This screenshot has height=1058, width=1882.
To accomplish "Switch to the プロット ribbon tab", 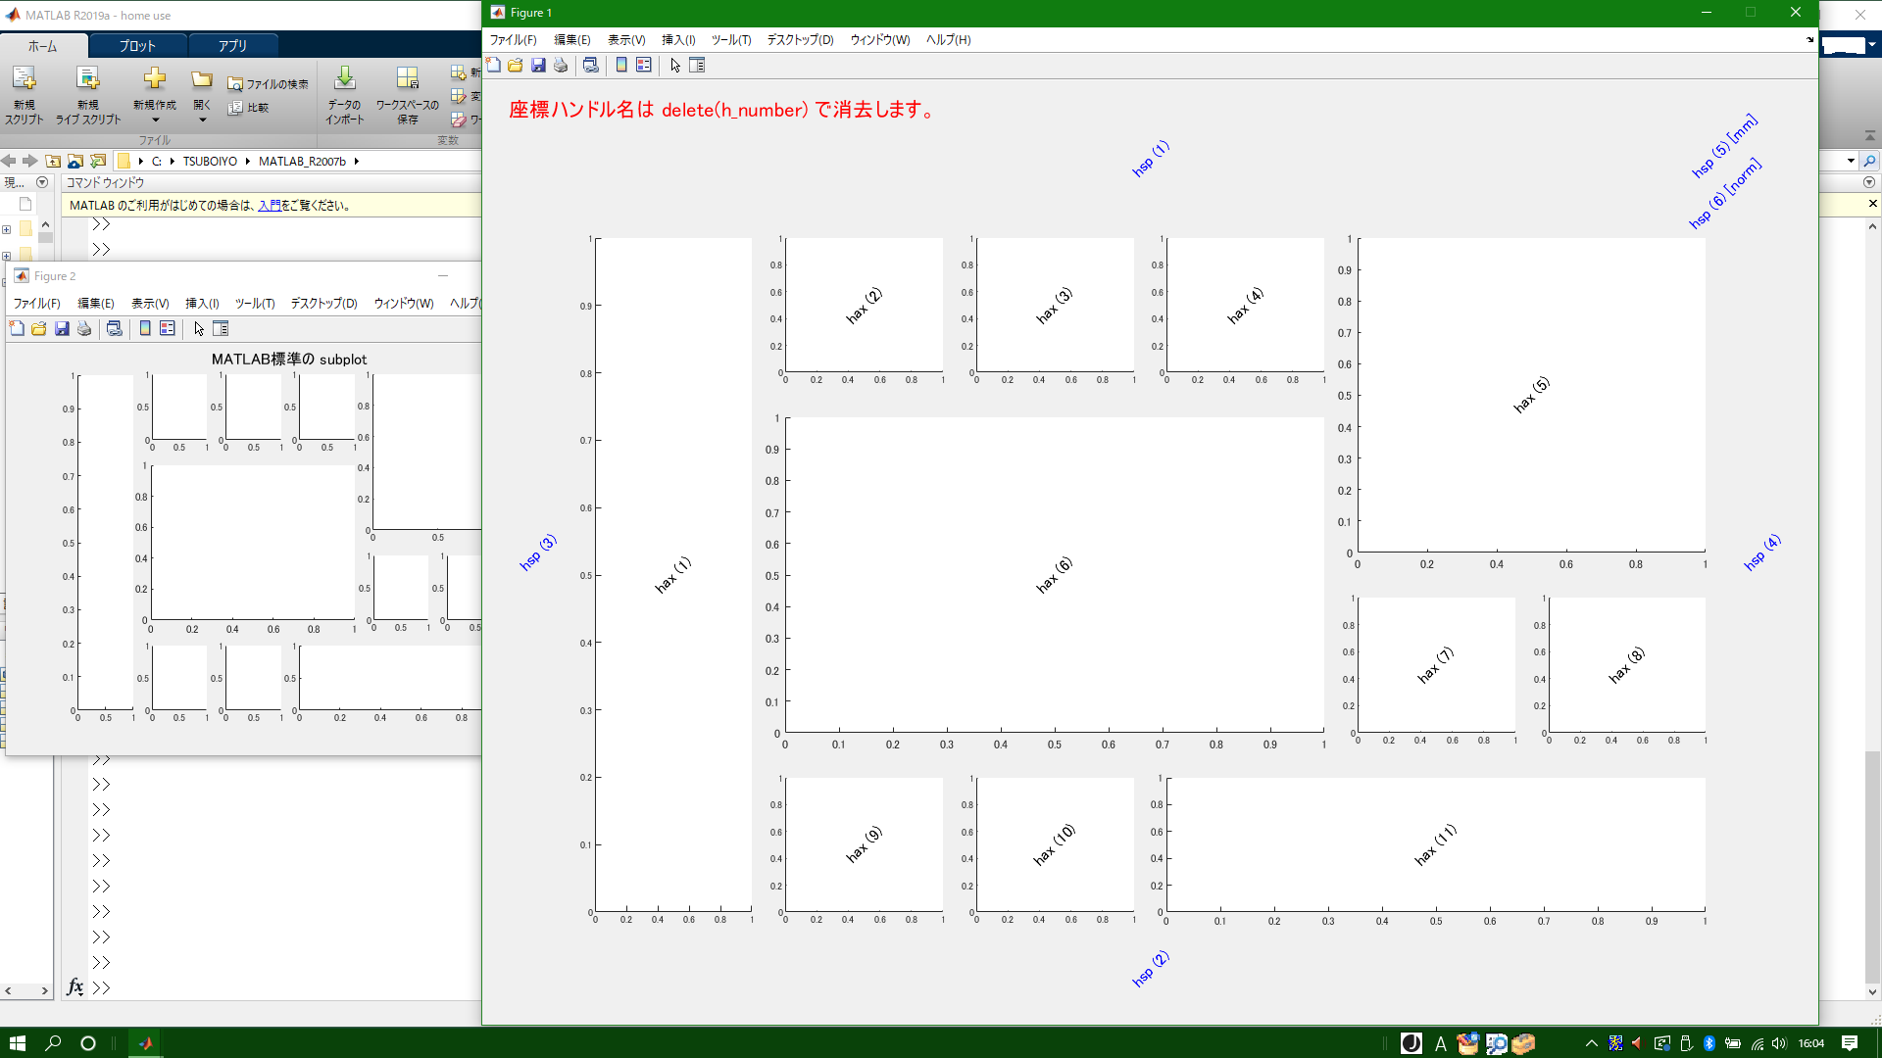I will pos(137,44).
